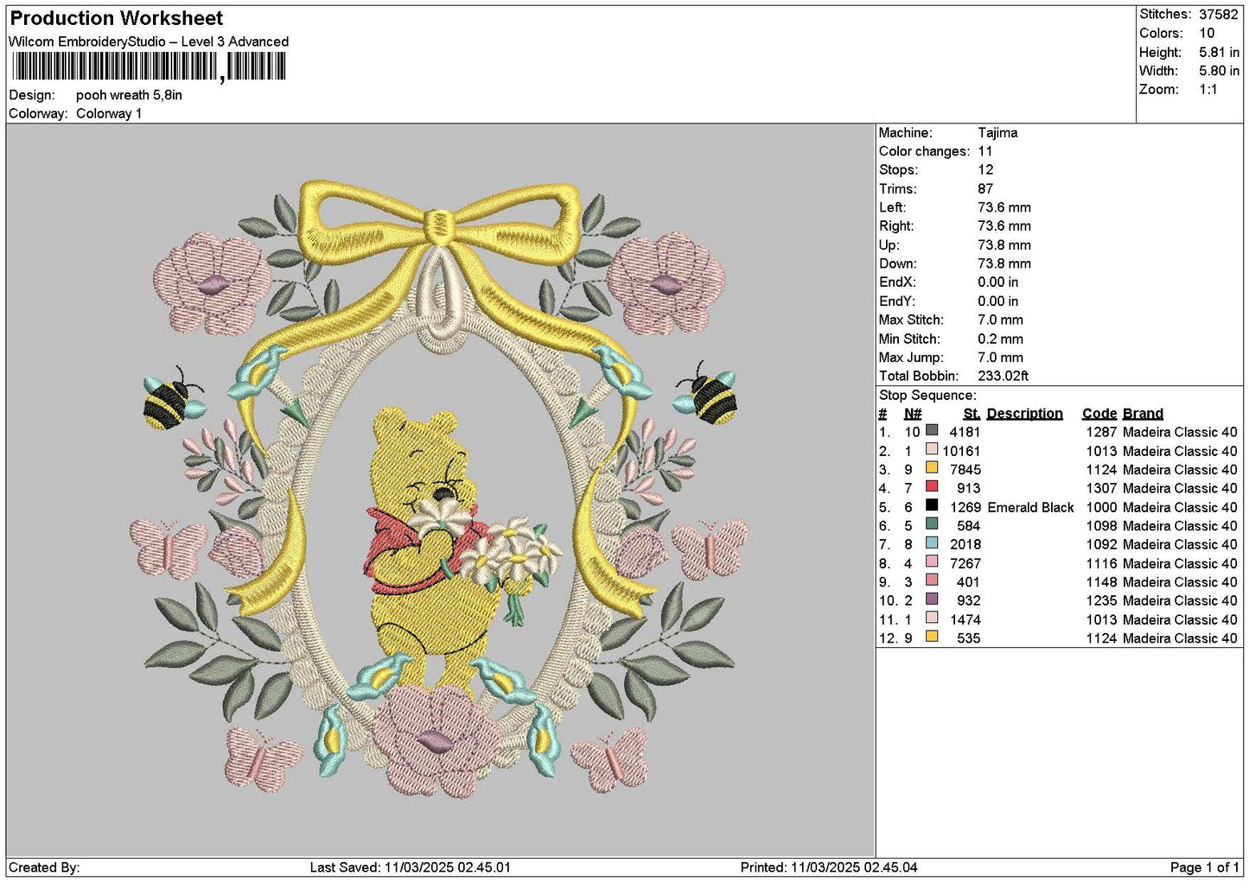Click the thread code 1098
The height and width of the screenshot is (882, 1249).
pos(1102,526)
